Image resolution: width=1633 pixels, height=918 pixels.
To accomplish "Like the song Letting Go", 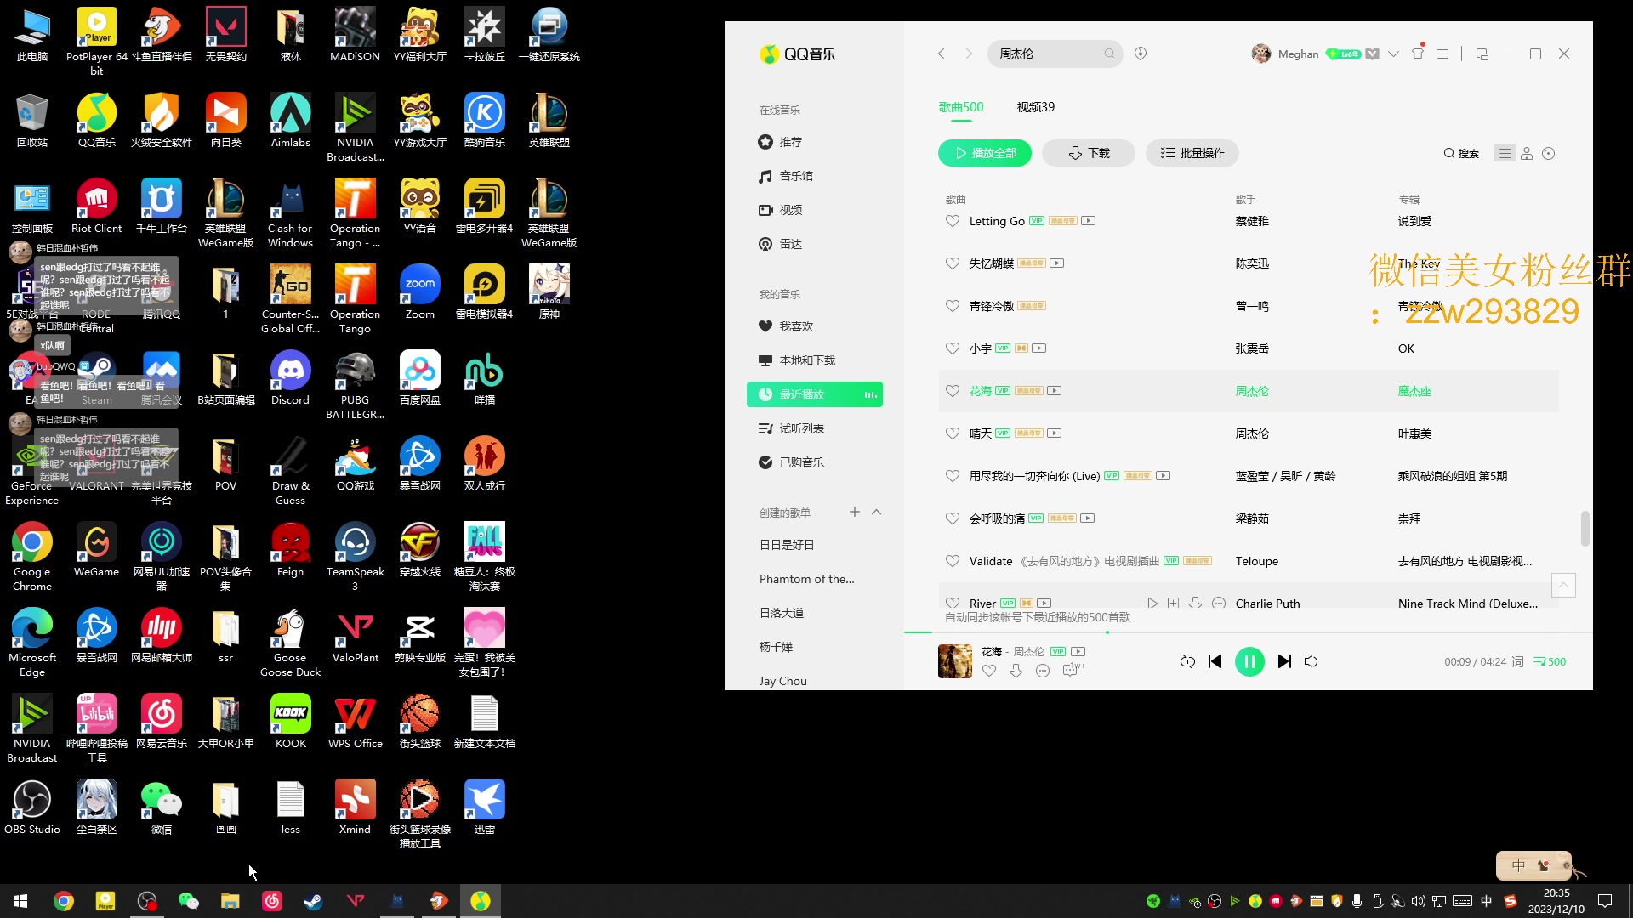I will 953,221.
